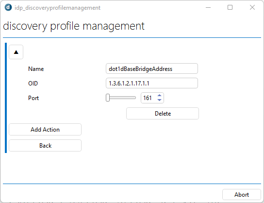Image resolution: width=264 pixels, height=203 pixels.
Task: Click the OID label
Action: [x=33, y=83]
